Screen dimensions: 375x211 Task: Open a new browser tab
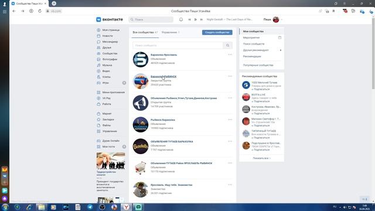click(x=54, y=4)
